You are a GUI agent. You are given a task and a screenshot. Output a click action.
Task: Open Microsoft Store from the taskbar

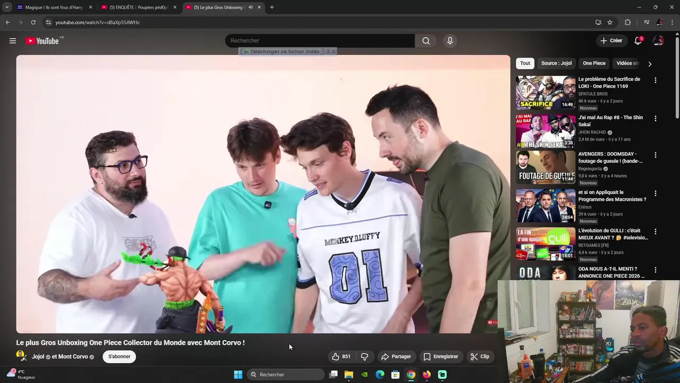coord(395,374)
